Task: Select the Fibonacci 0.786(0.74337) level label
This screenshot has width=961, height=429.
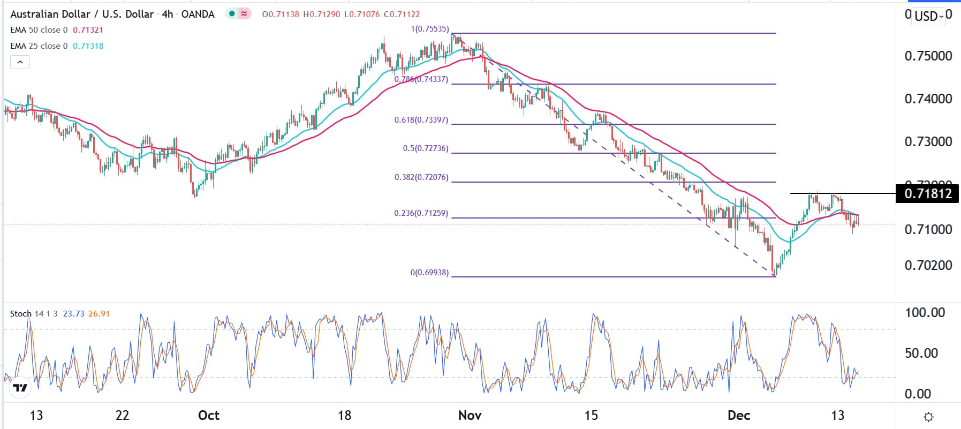Action: tap(421, 79)
